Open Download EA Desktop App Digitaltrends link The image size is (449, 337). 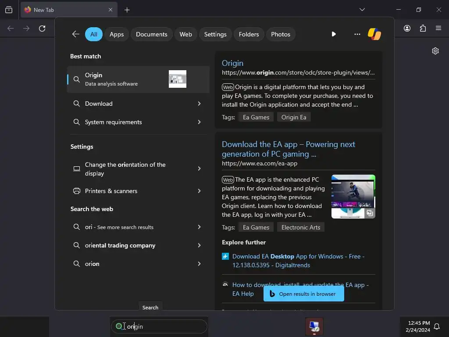click(298, 261)
